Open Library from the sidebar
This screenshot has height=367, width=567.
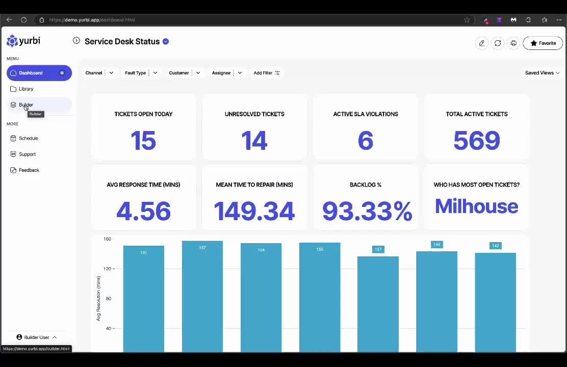click(x=26, y=89)
